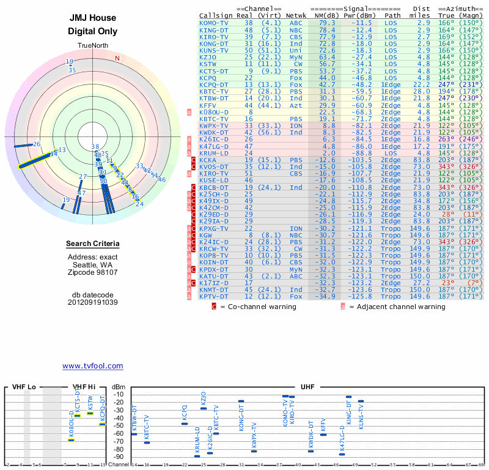The height and width of the screenshot is (470, 489).
Task: Click the co-channel warning legend icon
Action: click(214, 307)
